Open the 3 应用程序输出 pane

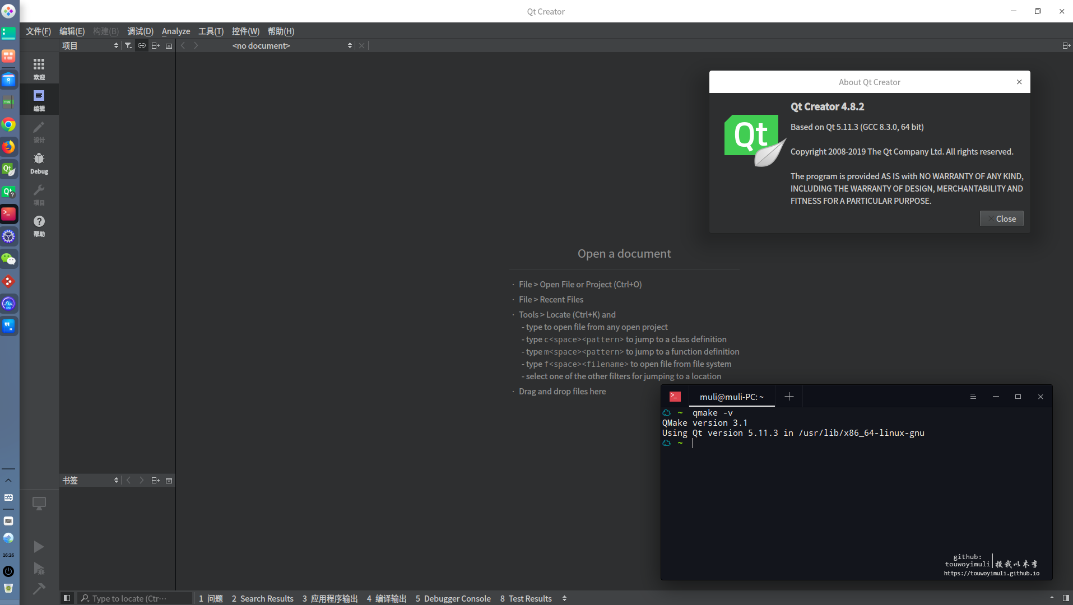(x=330, y=598)
